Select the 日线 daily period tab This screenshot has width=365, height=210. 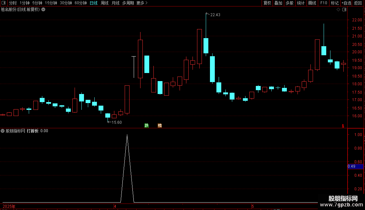coord(94,3)
